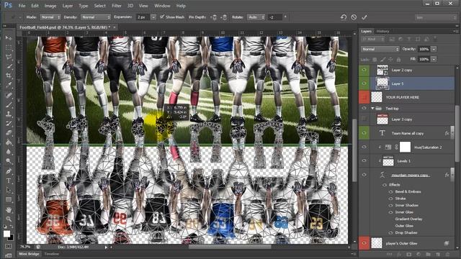
Task: Select the Horizontal Type tool
Action: [x=9, y=181]
